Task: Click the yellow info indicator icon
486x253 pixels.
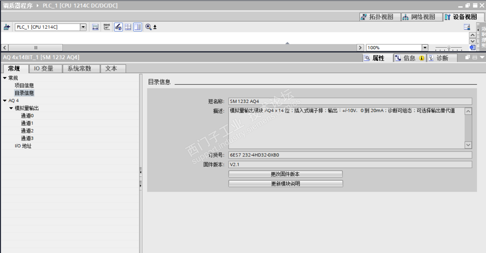Action: tap(422, 58)
